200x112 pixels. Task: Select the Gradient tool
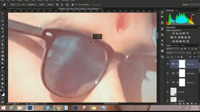tap(2, 56)
